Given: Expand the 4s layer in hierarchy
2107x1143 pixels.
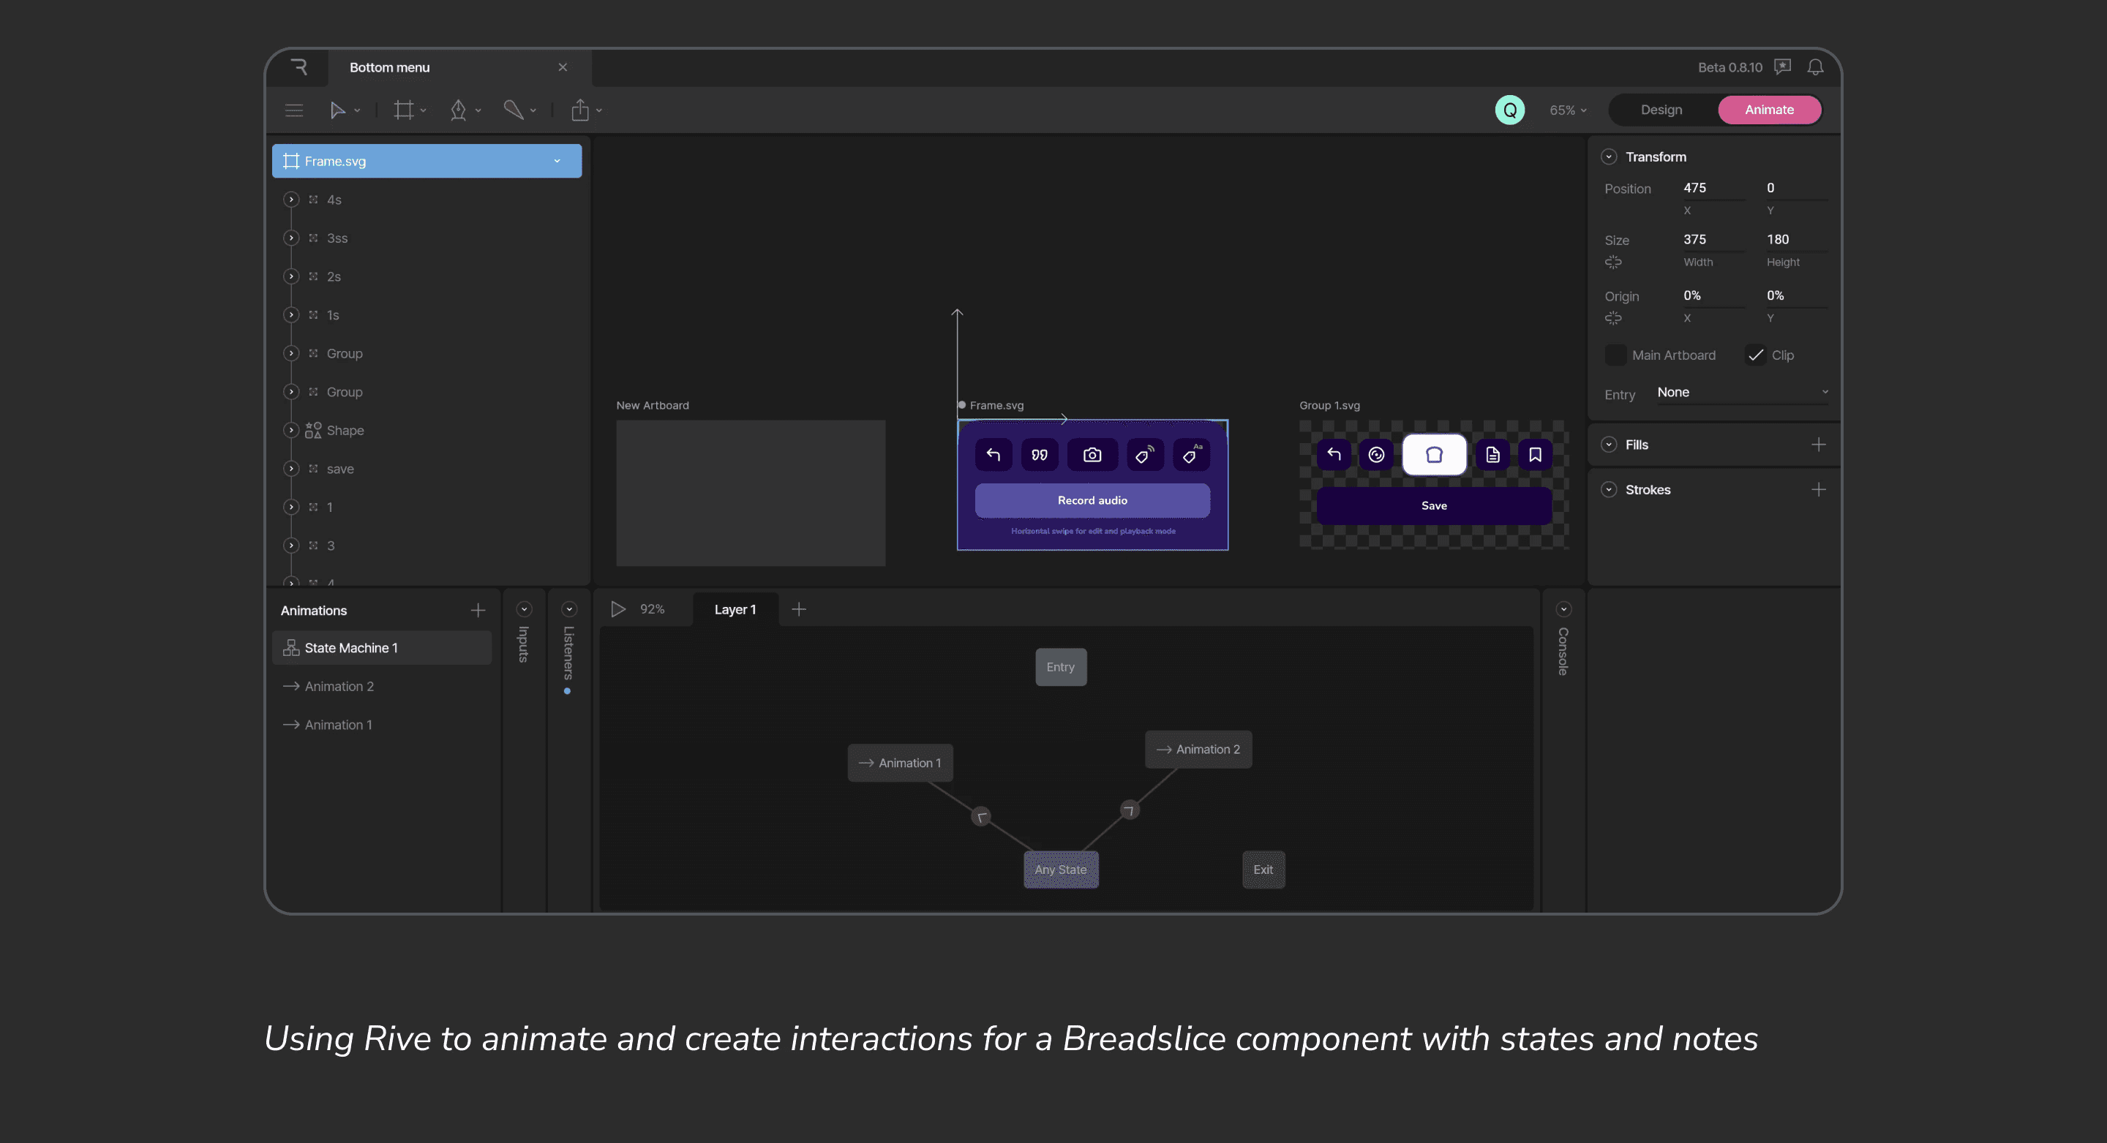Looking at the screenshot, I should (291, 200).
